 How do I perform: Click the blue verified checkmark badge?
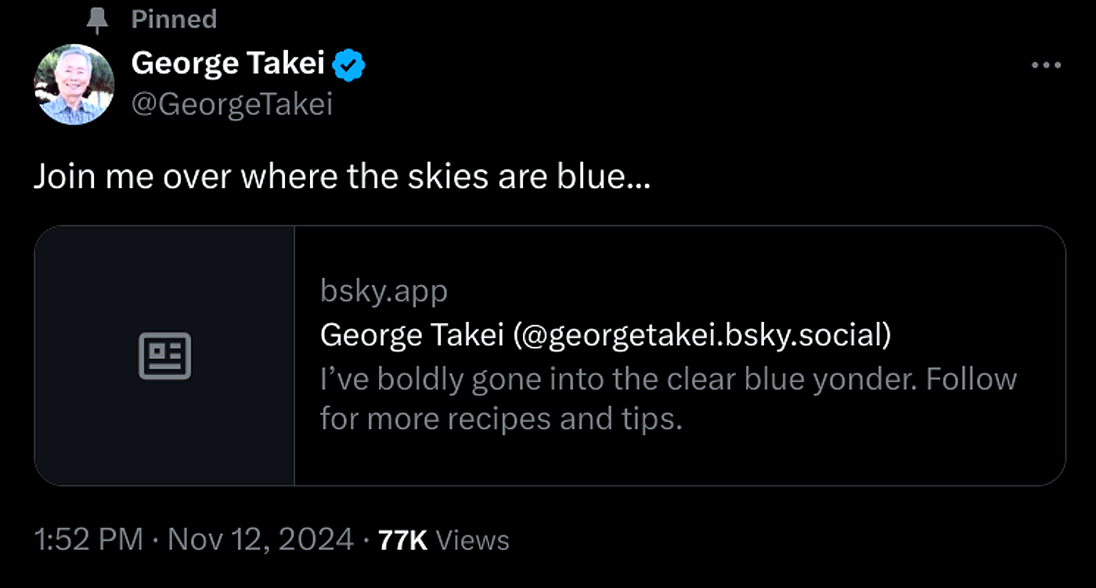[x=350, y=64]
